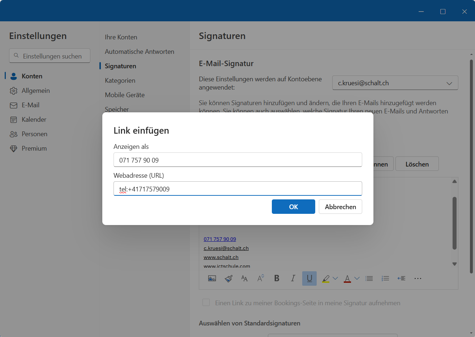
Task: Click Abbrechen to cancel the link dialog
Action: coord(340,207)
